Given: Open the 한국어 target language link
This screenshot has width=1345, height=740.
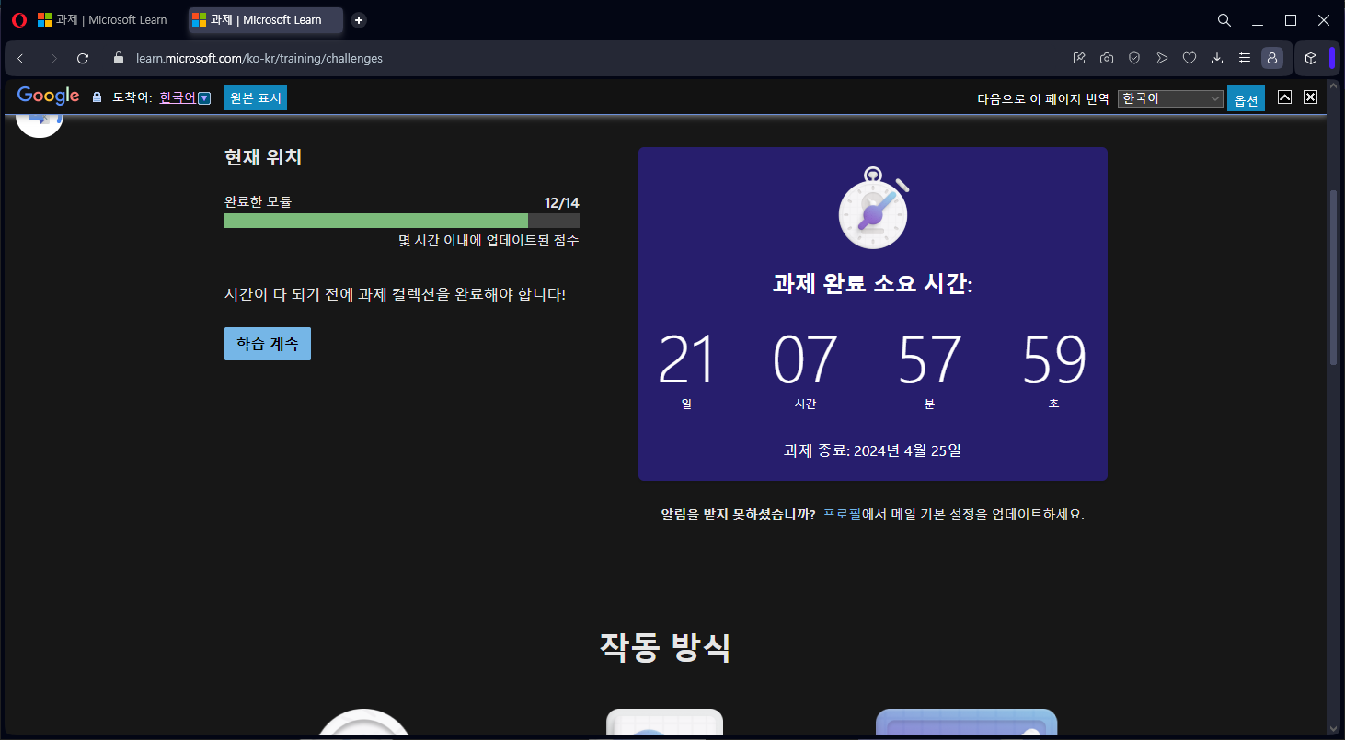Looking at the screenshot, I should click(178, 97).
